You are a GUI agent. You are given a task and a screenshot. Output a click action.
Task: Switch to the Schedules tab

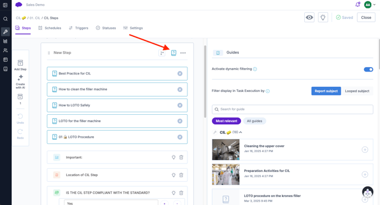click(50, 28)
